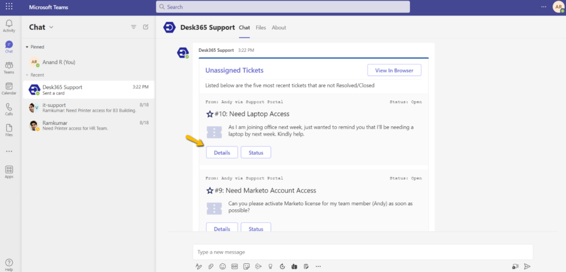Viewport: 566px width, 272px height.
Task: Star ticket #9 Need Marketo Account Access
Action: coord(209,190)
